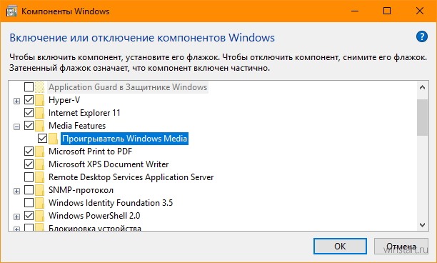The image size is (437, 263).
Task: Uncheck the Internet Explorer 11 checkbox
Action: (x=29, y=113)
